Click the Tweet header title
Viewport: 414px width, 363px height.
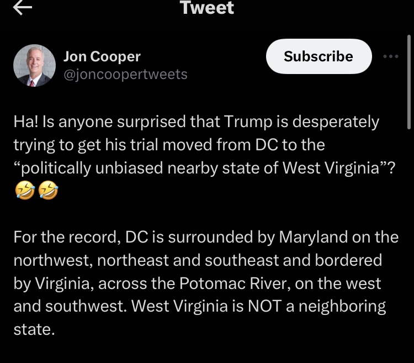coord(206,8)
